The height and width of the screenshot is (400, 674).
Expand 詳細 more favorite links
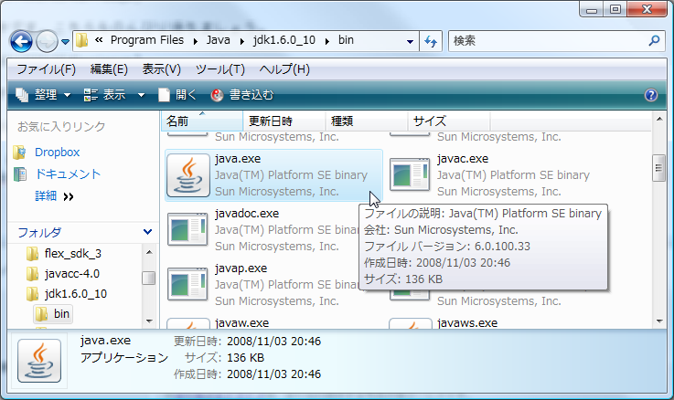54,196
